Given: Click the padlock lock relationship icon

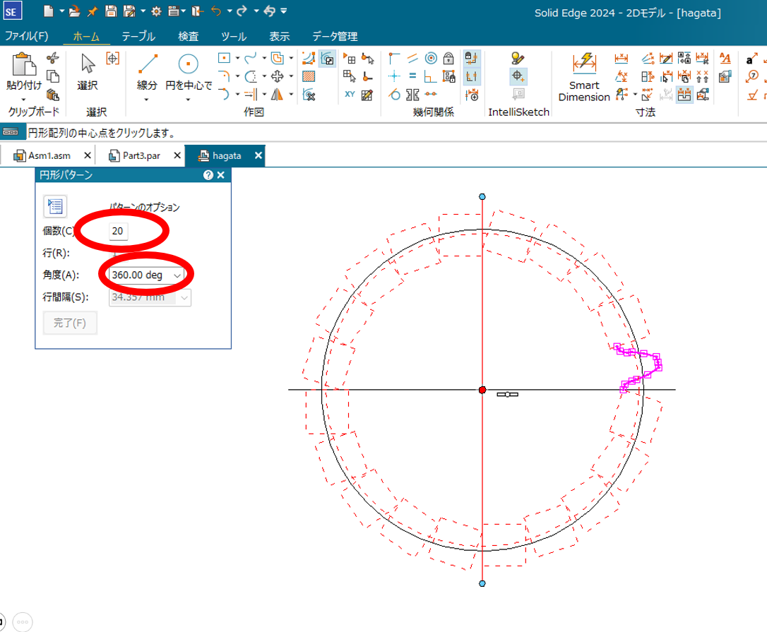Looking at the screenshot, I should point(448,59).
